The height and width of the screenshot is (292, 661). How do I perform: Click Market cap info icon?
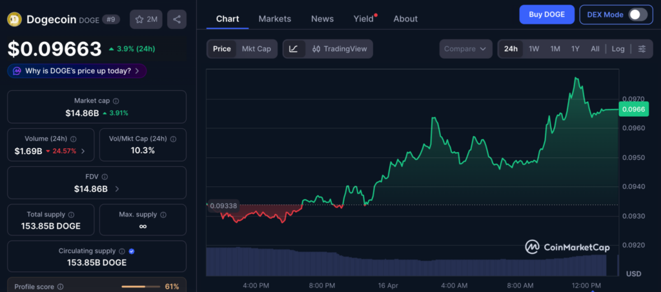click(x=116, y=101)
